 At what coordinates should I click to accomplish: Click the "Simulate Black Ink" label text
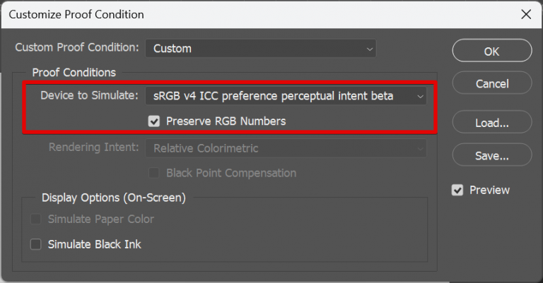pyautogui.click(x=94, y=244)
